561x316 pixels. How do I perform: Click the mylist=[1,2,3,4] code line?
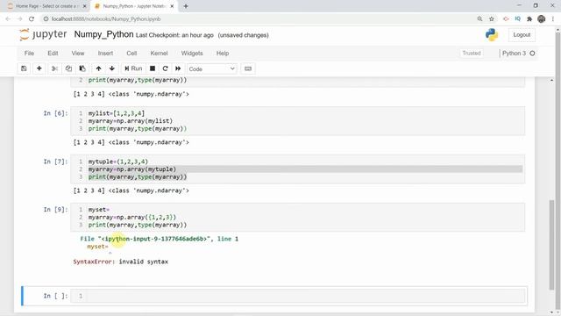pyautogui.click(x=117, y=113)
